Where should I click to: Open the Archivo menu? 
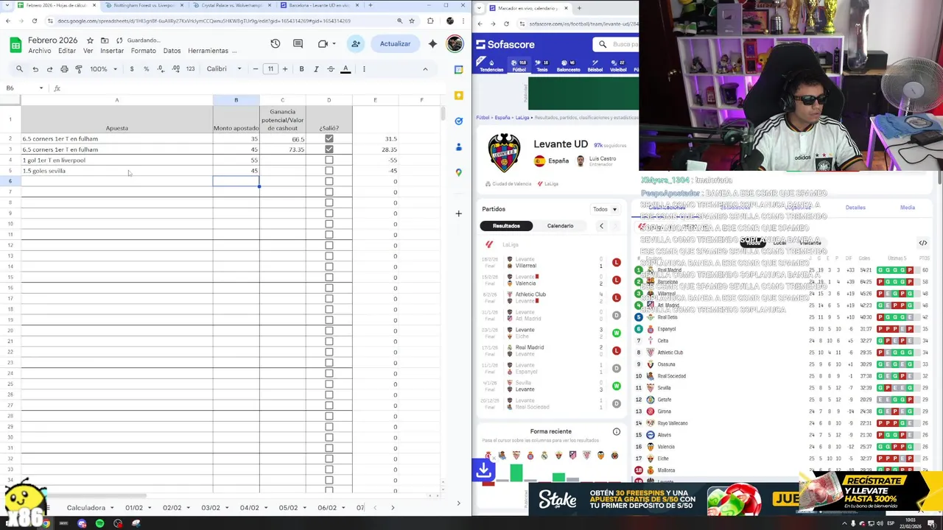pyautogui.click(x=40, y=51)
